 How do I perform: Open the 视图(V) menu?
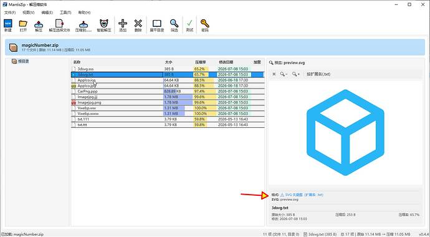coord(29,12)
